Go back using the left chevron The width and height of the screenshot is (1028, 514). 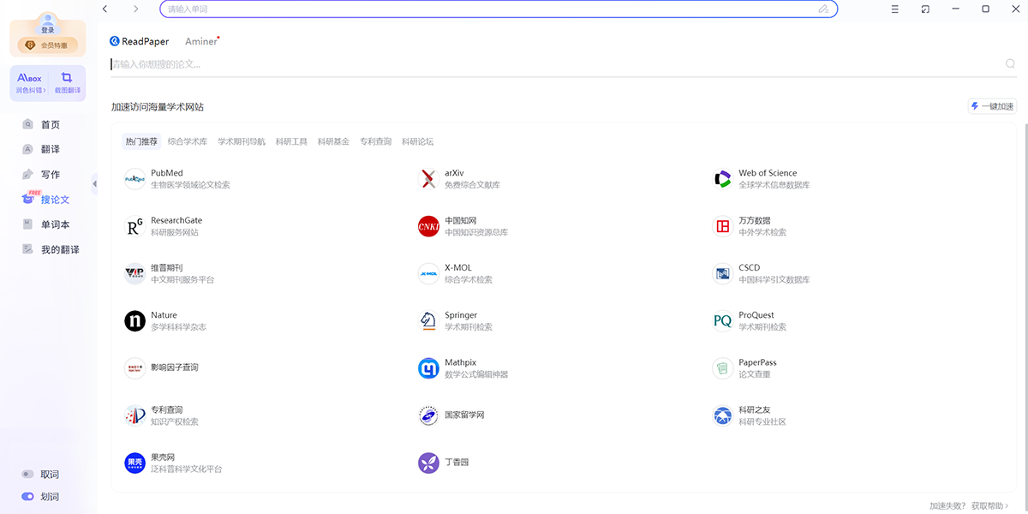pos(105,9)
